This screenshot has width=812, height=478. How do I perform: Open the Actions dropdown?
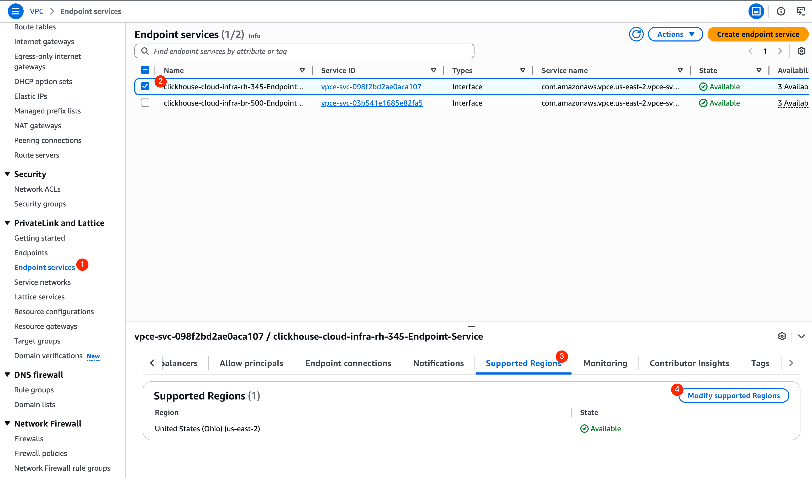[675, 34]
